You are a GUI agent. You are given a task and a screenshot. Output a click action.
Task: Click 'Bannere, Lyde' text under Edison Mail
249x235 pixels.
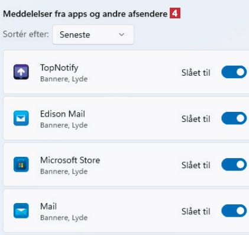point(64,125)
